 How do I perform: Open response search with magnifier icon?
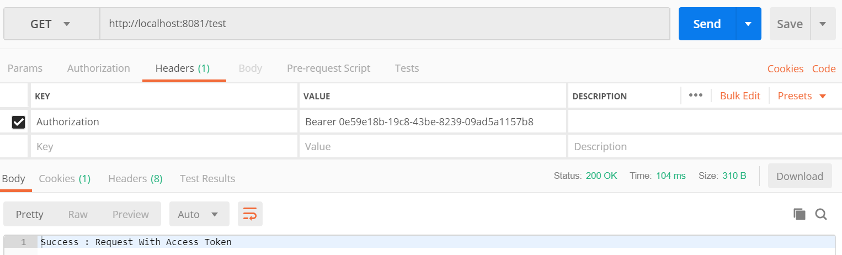click(821, 214)
